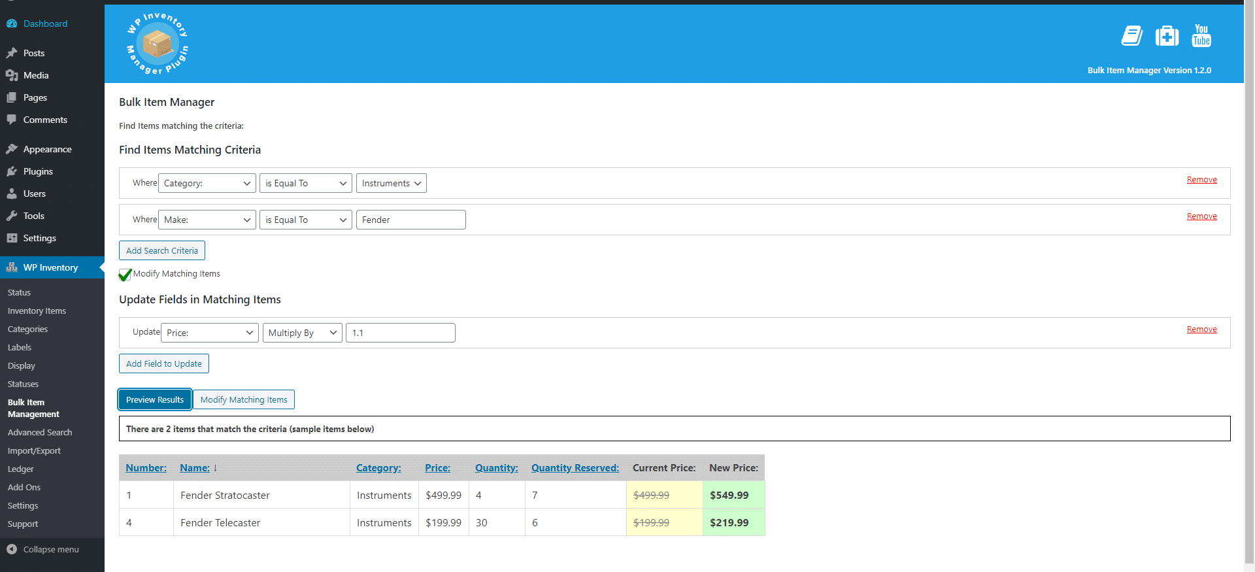Open Import/Export submenu item
The image size is (1255, 572).
34,450
